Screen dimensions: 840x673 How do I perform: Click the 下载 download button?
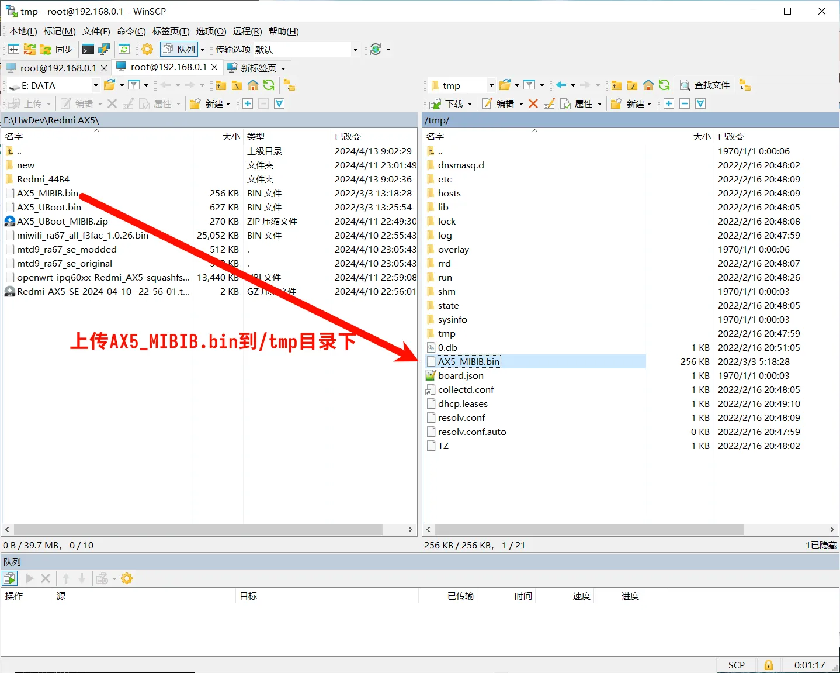pyautogui.click(x=446, y=103)
